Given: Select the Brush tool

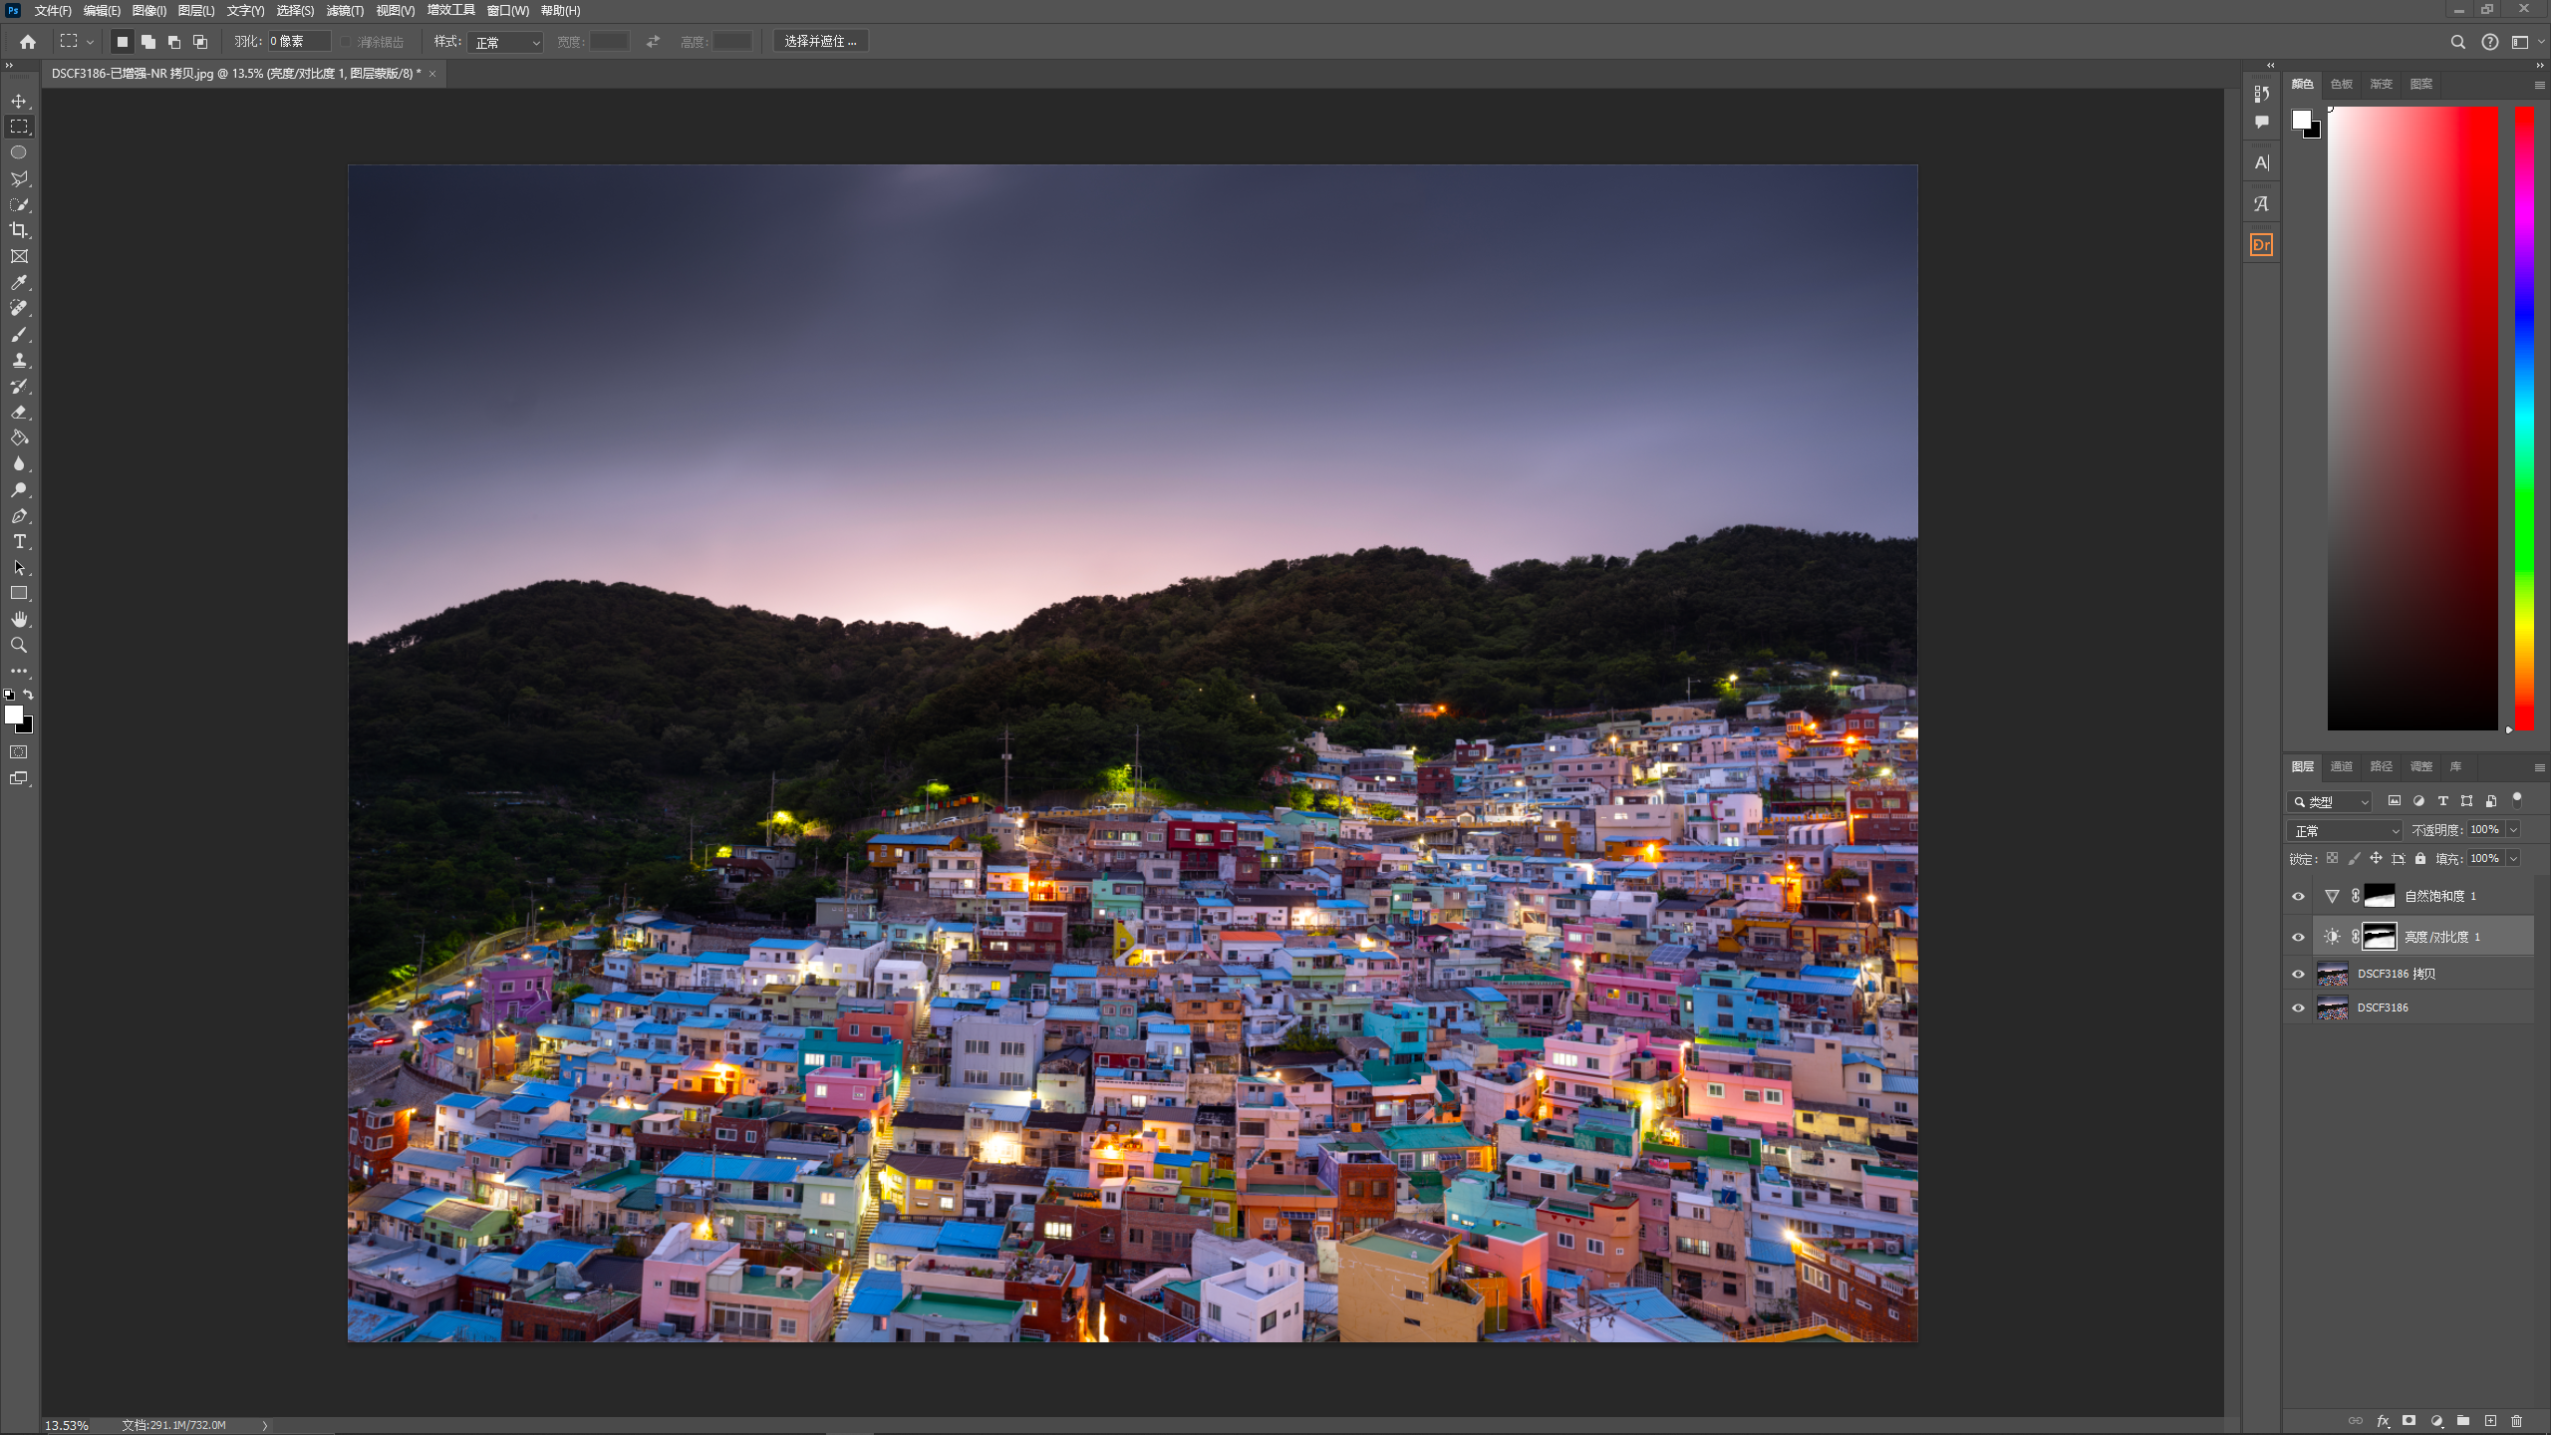Looking at the screenshot, I should (19, 335).
